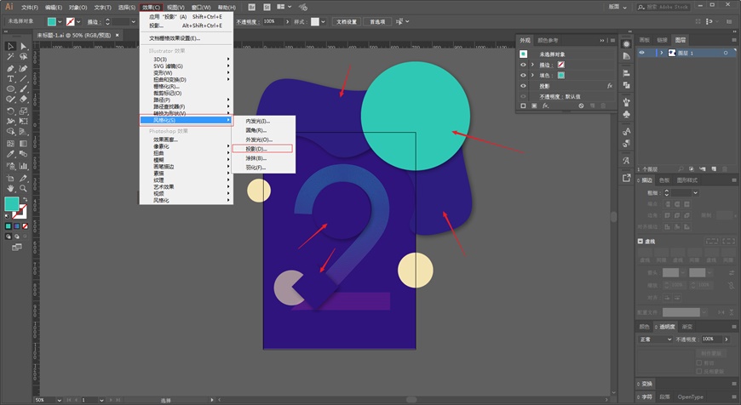741x405 pixels.
Task: Select the Eyedropper tool
Action: (10, 154)
